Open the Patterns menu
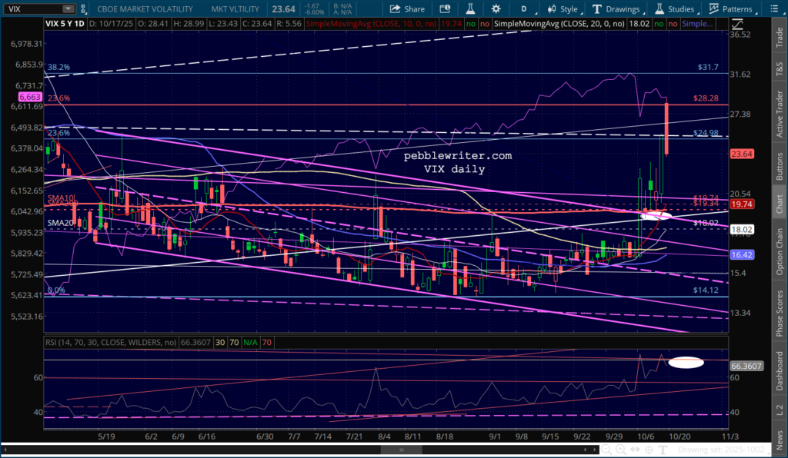The height and width of the screenshot is (458, 788). (731, 9)
